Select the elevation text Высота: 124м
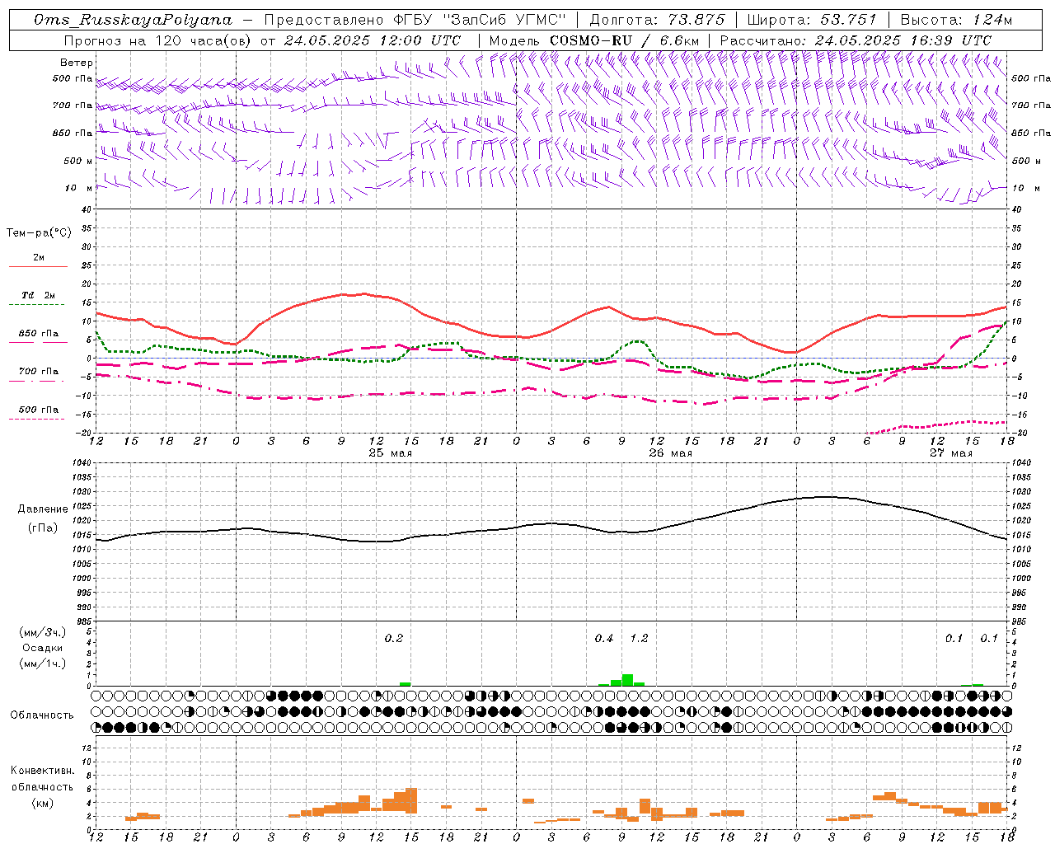The height and width of the screenshot is (844, 1055). [956, 20]
